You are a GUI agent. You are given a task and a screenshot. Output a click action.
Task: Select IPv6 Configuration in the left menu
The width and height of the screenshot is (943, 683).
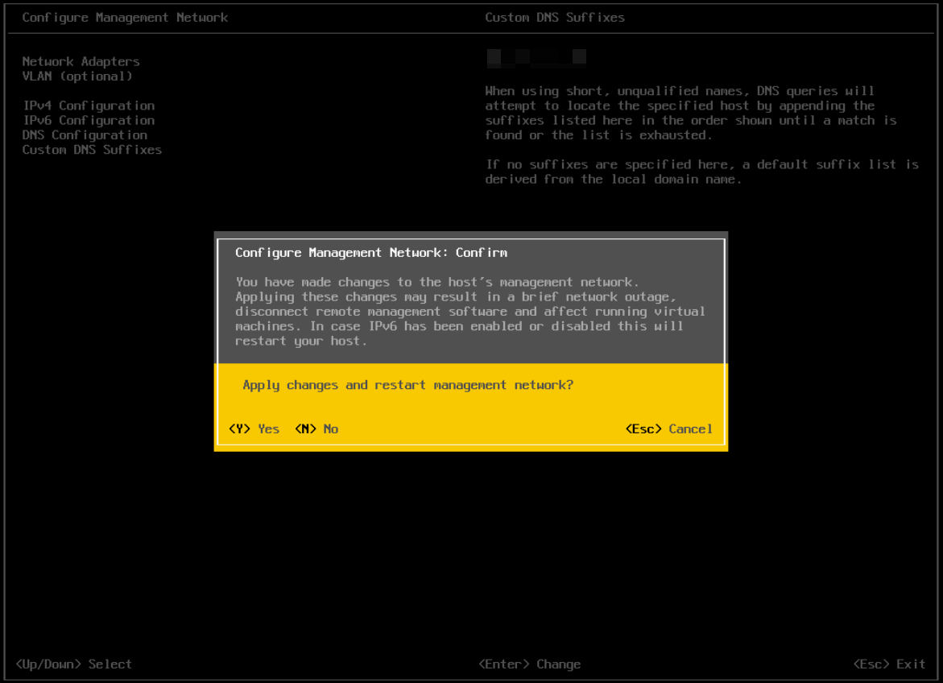(89, 120)
